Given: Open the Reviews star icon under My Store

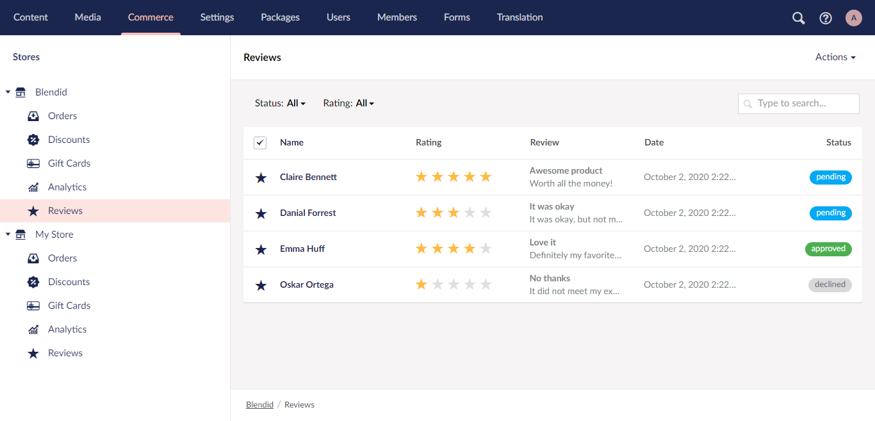Looking at the screenshot, I should pyautogui.click(x=33, y=352).
